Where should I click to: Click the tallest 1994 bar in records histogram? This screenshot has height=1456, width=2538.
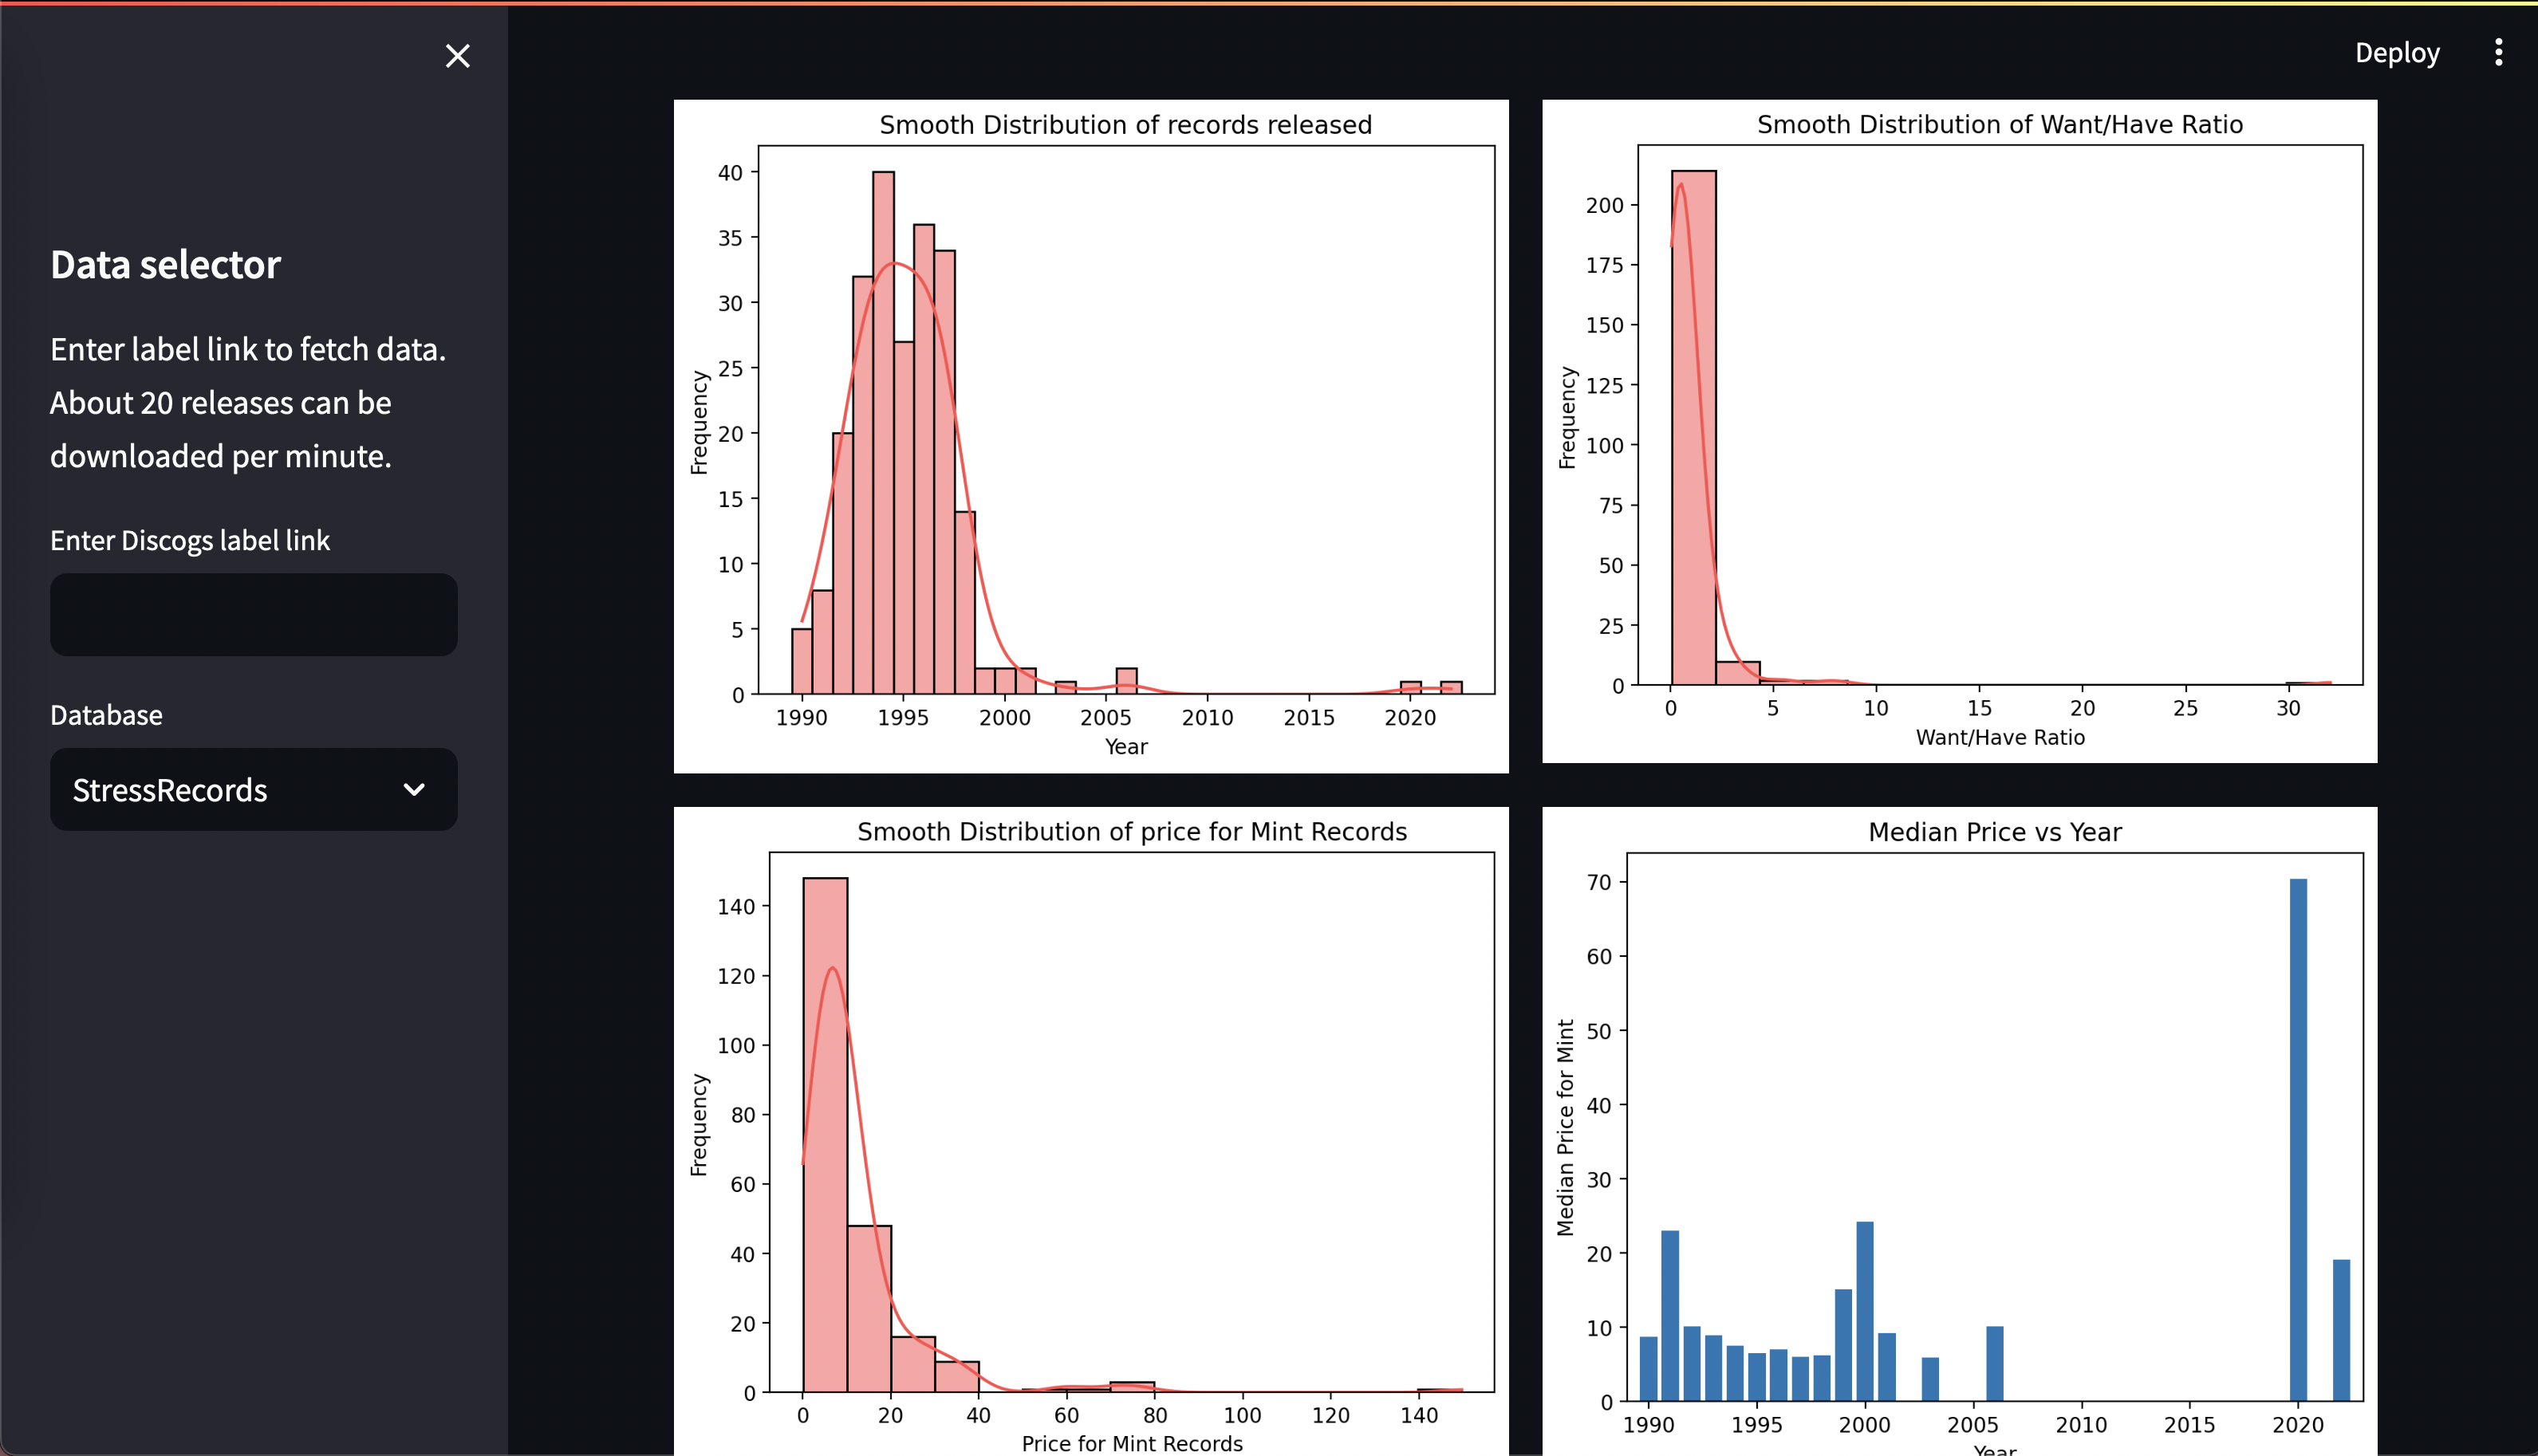pyautogui.click(x=883, y=432)
